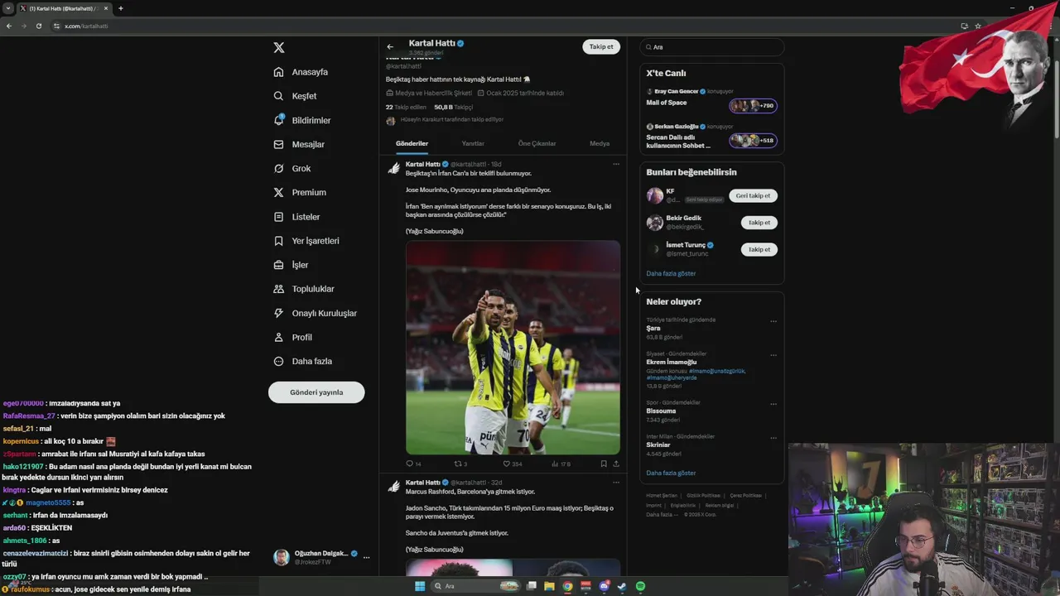Open Ekrem İmamoğlu trending topic
The image size is (1060, 596).
672,362
